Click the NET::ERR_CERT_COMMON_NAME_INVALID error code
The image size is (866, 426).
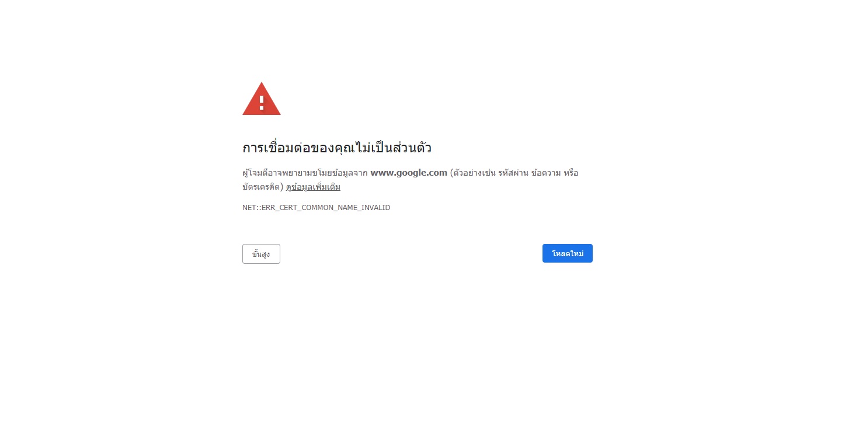tap(316, 208)
